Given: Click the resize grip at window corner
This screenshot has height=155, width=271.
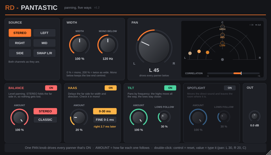Looking at the screenshot, I should point(268,152).
